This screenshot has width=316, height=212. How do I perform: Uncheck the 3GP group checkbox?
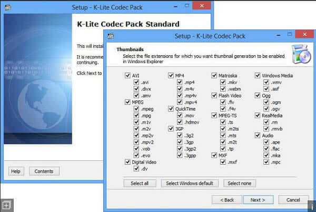[x=171, y=129]
